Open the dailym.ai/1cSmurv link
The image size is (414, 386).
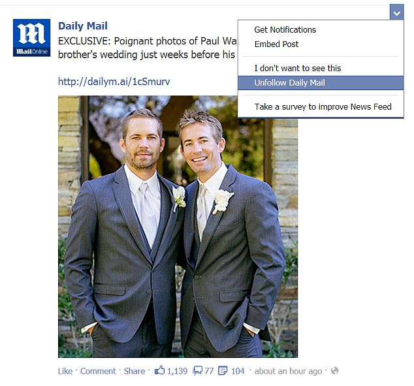tap(114, 82)
